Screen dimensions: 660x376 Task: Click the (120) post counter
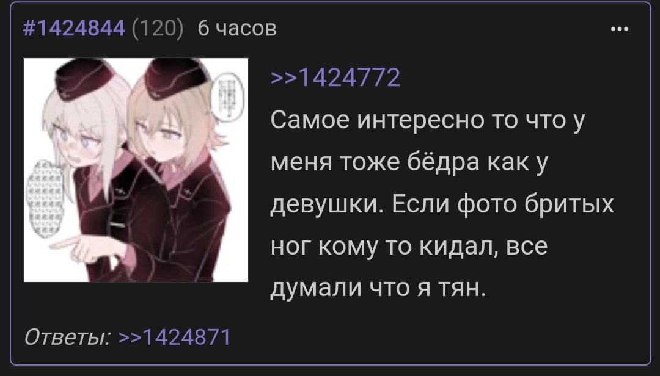click(158, 29)
